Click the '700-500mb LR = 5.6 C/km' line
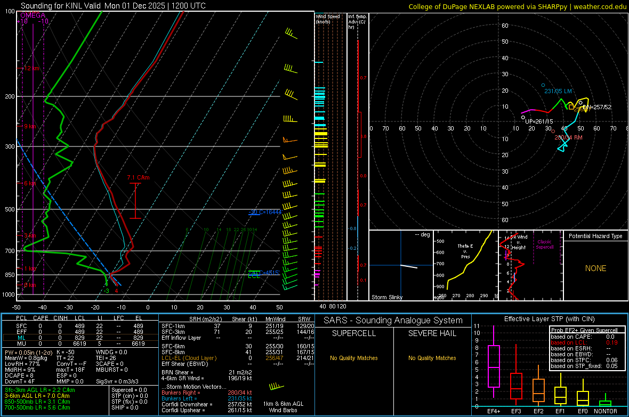629x417 pixels. pos(37,407)
